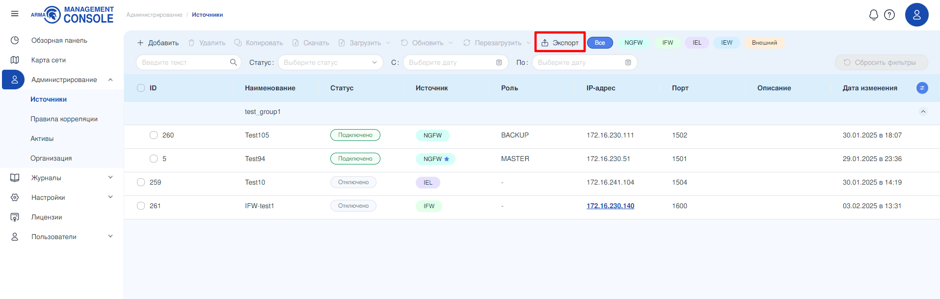Click the Подключено status of Test105
940x299 pixels.
point(355,135)
